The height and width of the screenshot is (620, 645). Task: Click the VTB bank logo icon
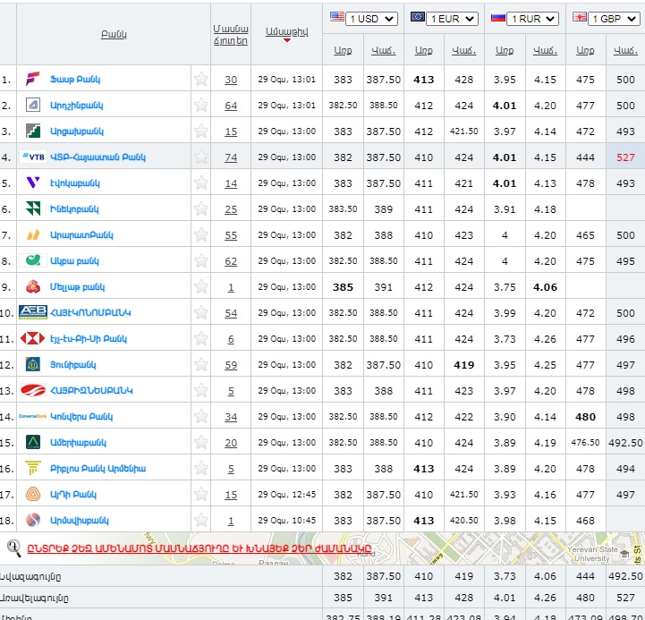tap(32, 157)
